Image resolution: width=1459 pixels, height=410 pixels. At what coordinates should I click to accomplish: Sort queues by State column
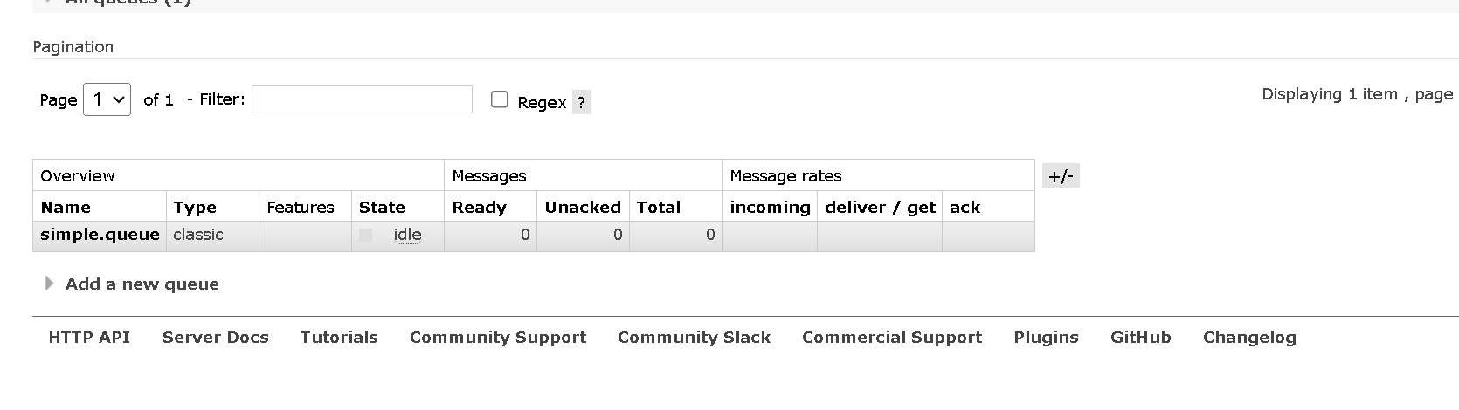(x=382, y=207)
